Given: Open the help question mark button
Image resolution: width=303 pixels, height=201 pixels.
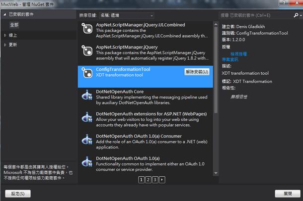Looking at the screenshot, I should coord(284,2).
